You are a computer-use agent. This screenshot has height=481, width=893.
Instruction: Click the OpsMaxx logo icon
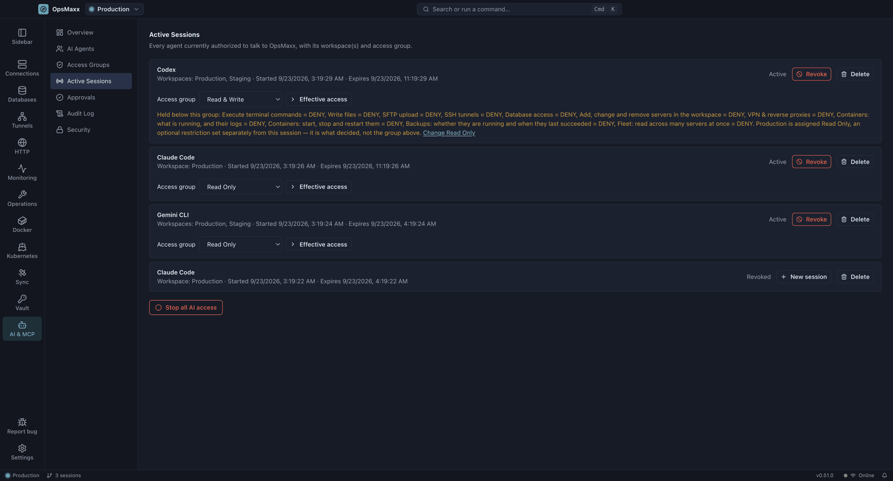43,9
